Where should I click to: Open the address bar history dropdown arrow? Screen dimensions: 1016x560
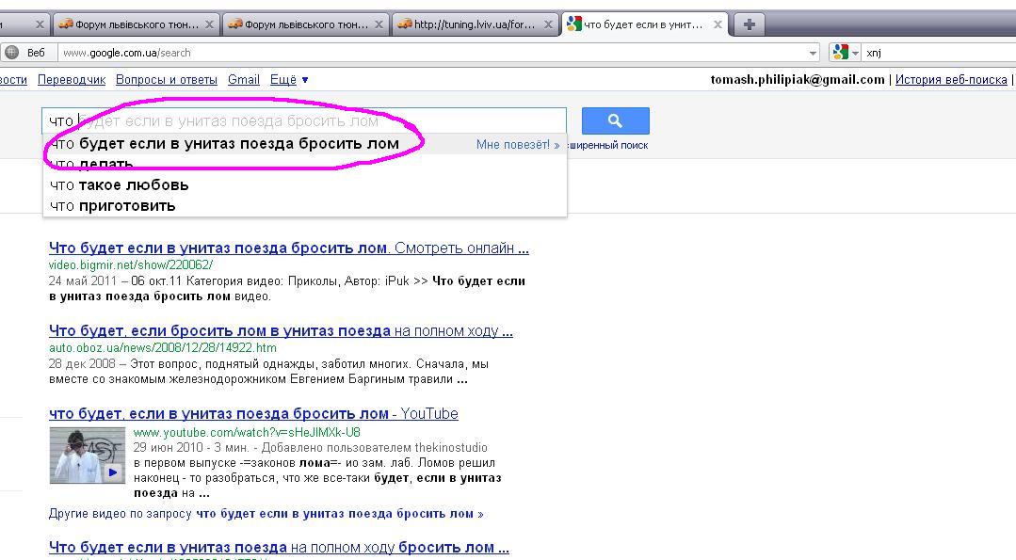814,53
